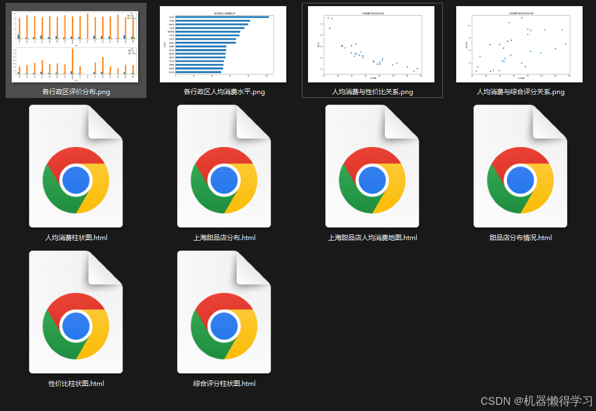Select the 各行政区评价分布.png chart thumbnail

[75, 46]
